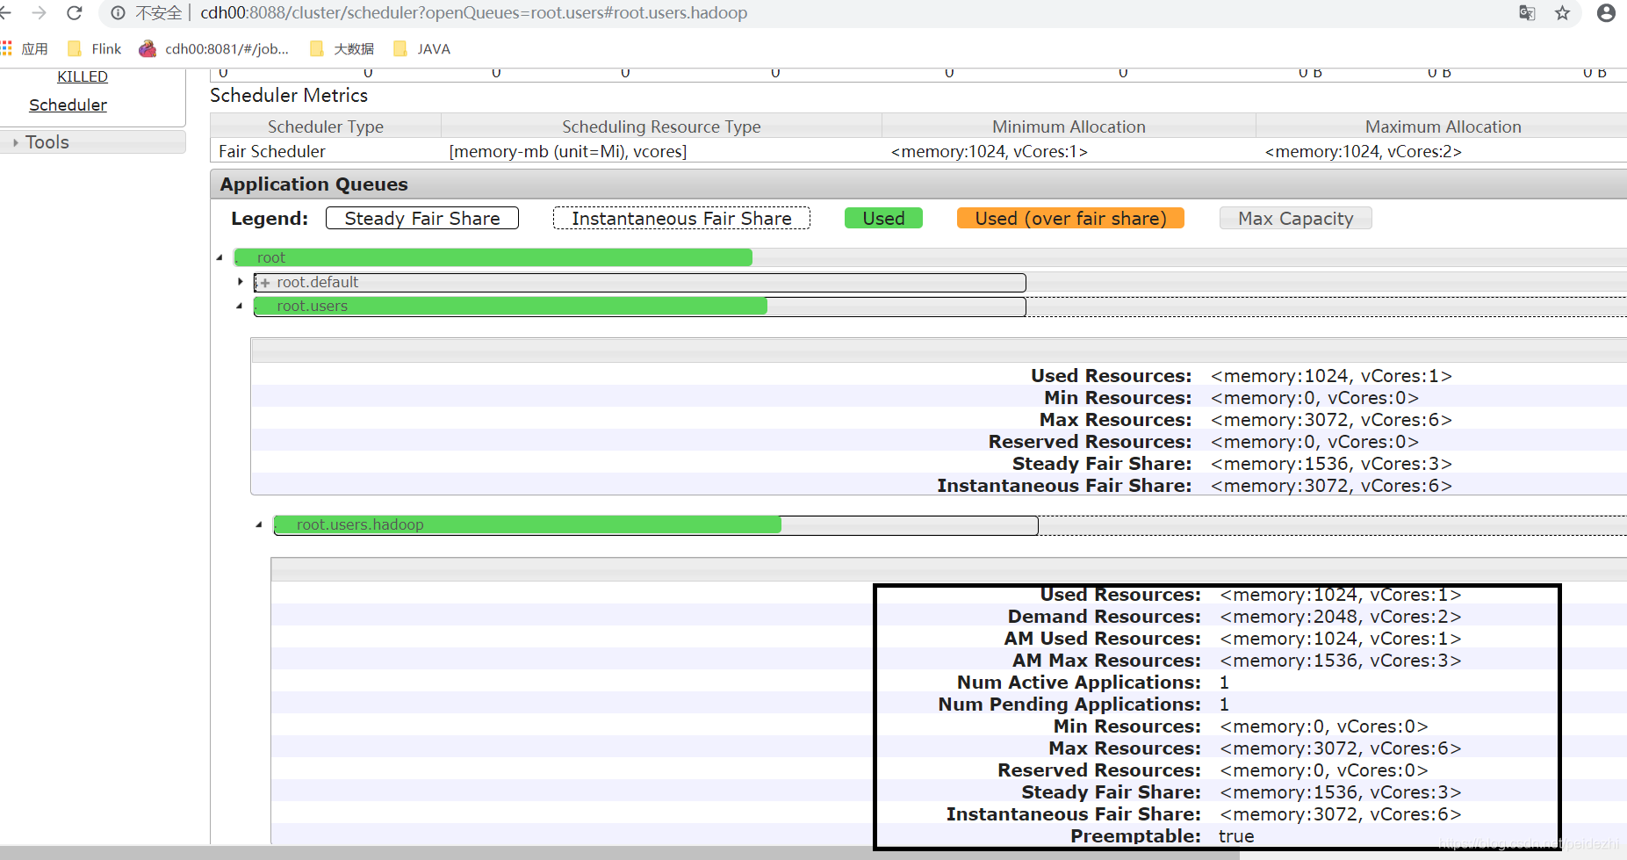Screen dimensions: 1627x860
Task: Click the browser reload icon
Action: pos(75,13)
